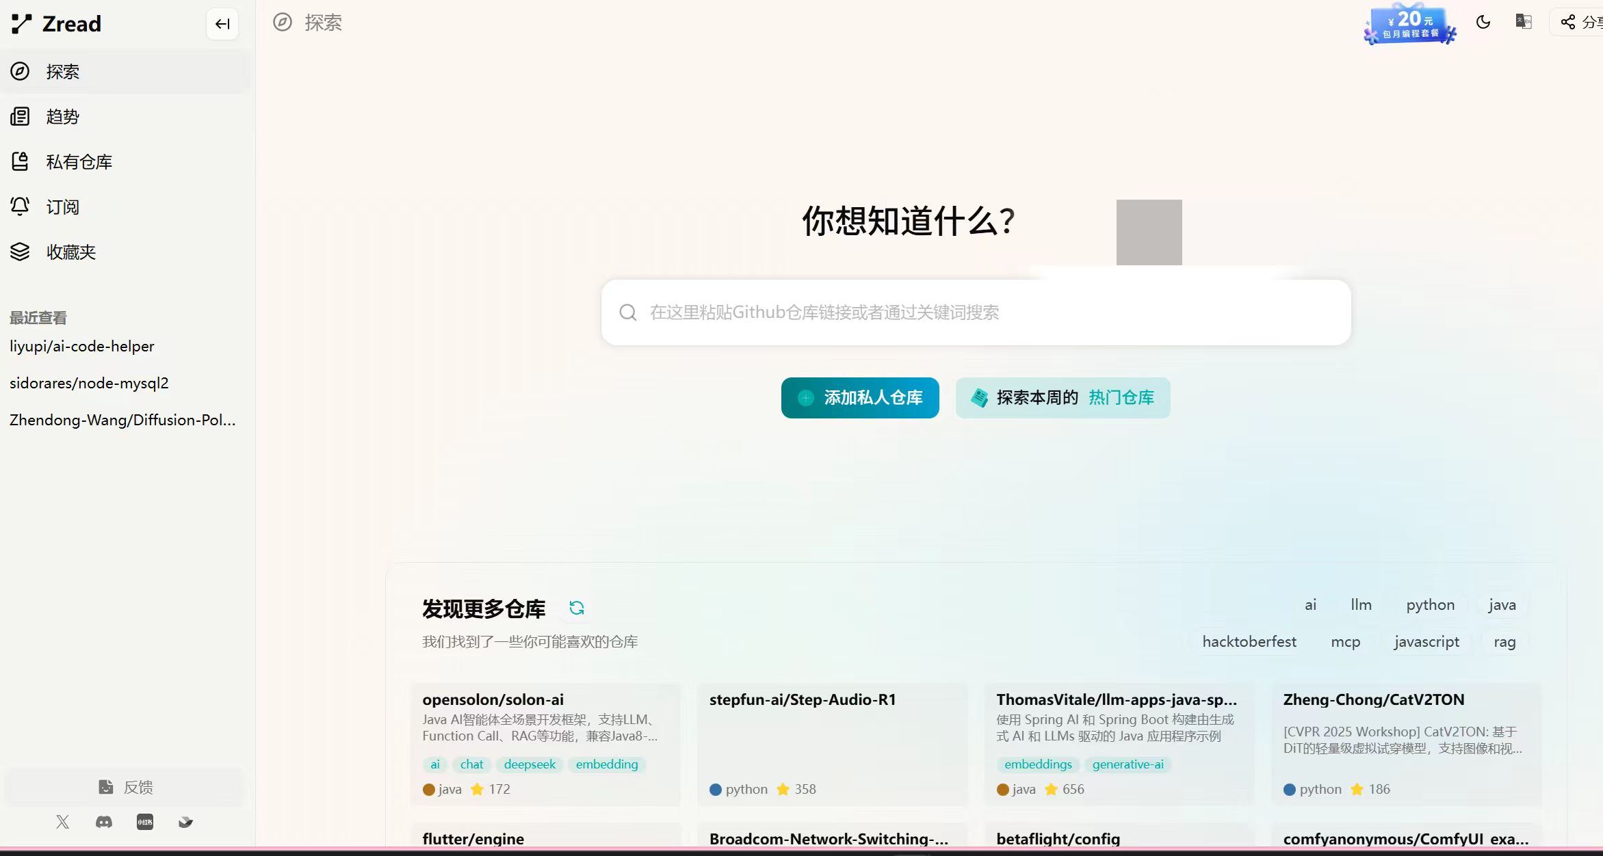Open the 订阅 (subscriptions) bell icon
1603x856 pixels.
[62, 206]
